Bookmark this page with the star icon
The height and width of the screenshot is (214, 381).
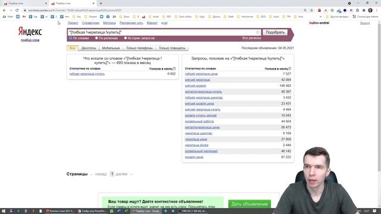point(311,11)
